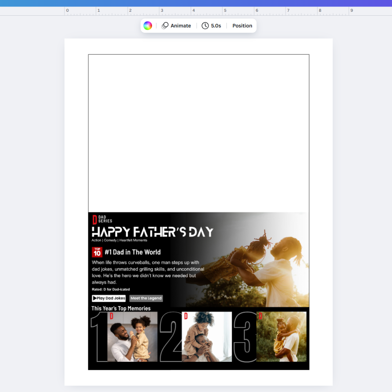Select the Action | Comedy | Heartfelt Moments line
Screen dimensions: 392x392
[119, 240]
